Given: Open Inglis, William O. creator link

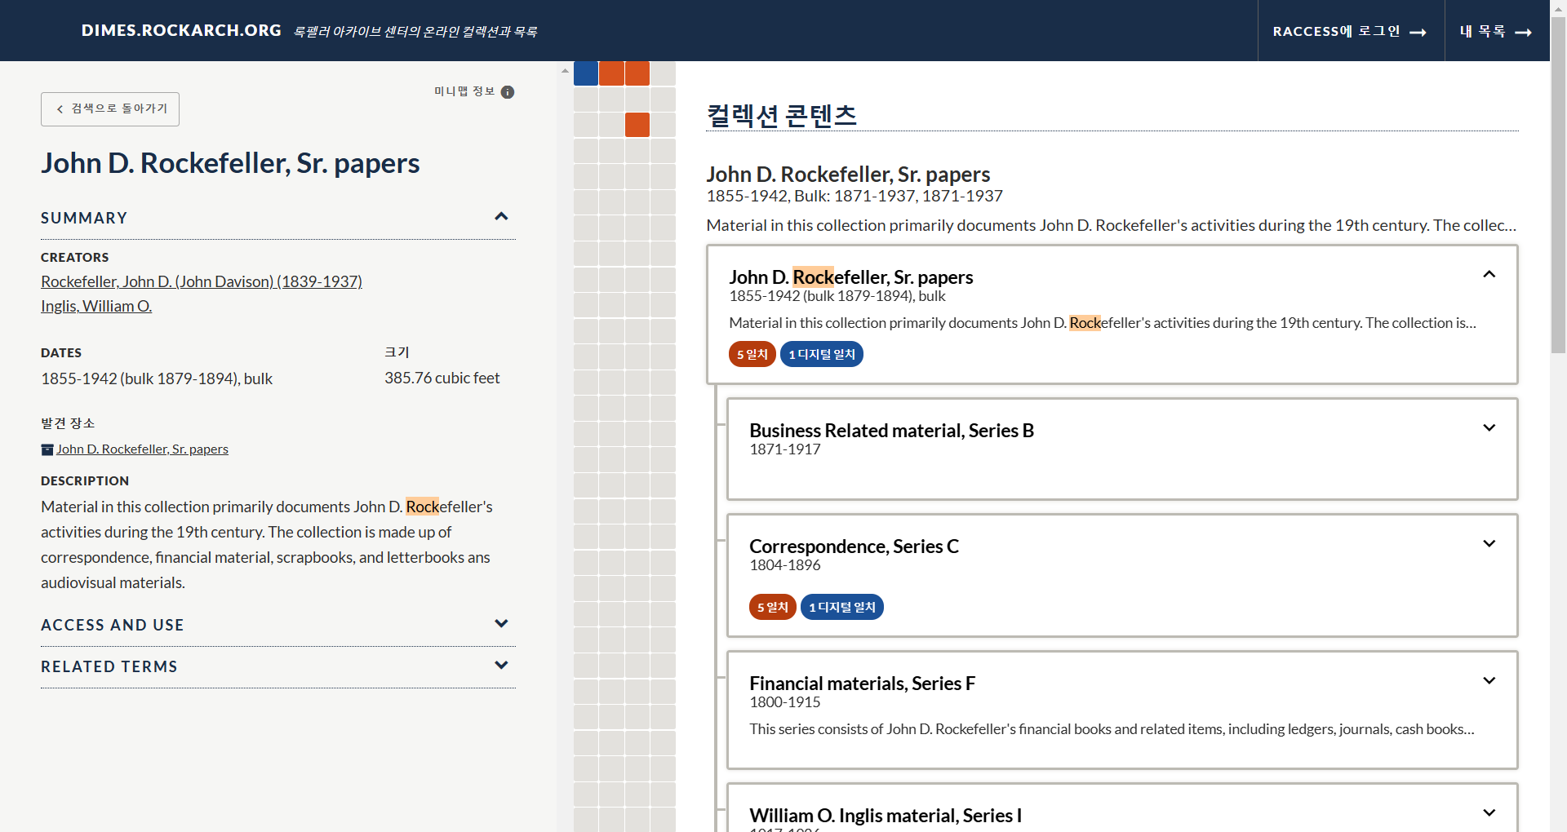Looking at the screenshot, I should click(x=96, y=306).
